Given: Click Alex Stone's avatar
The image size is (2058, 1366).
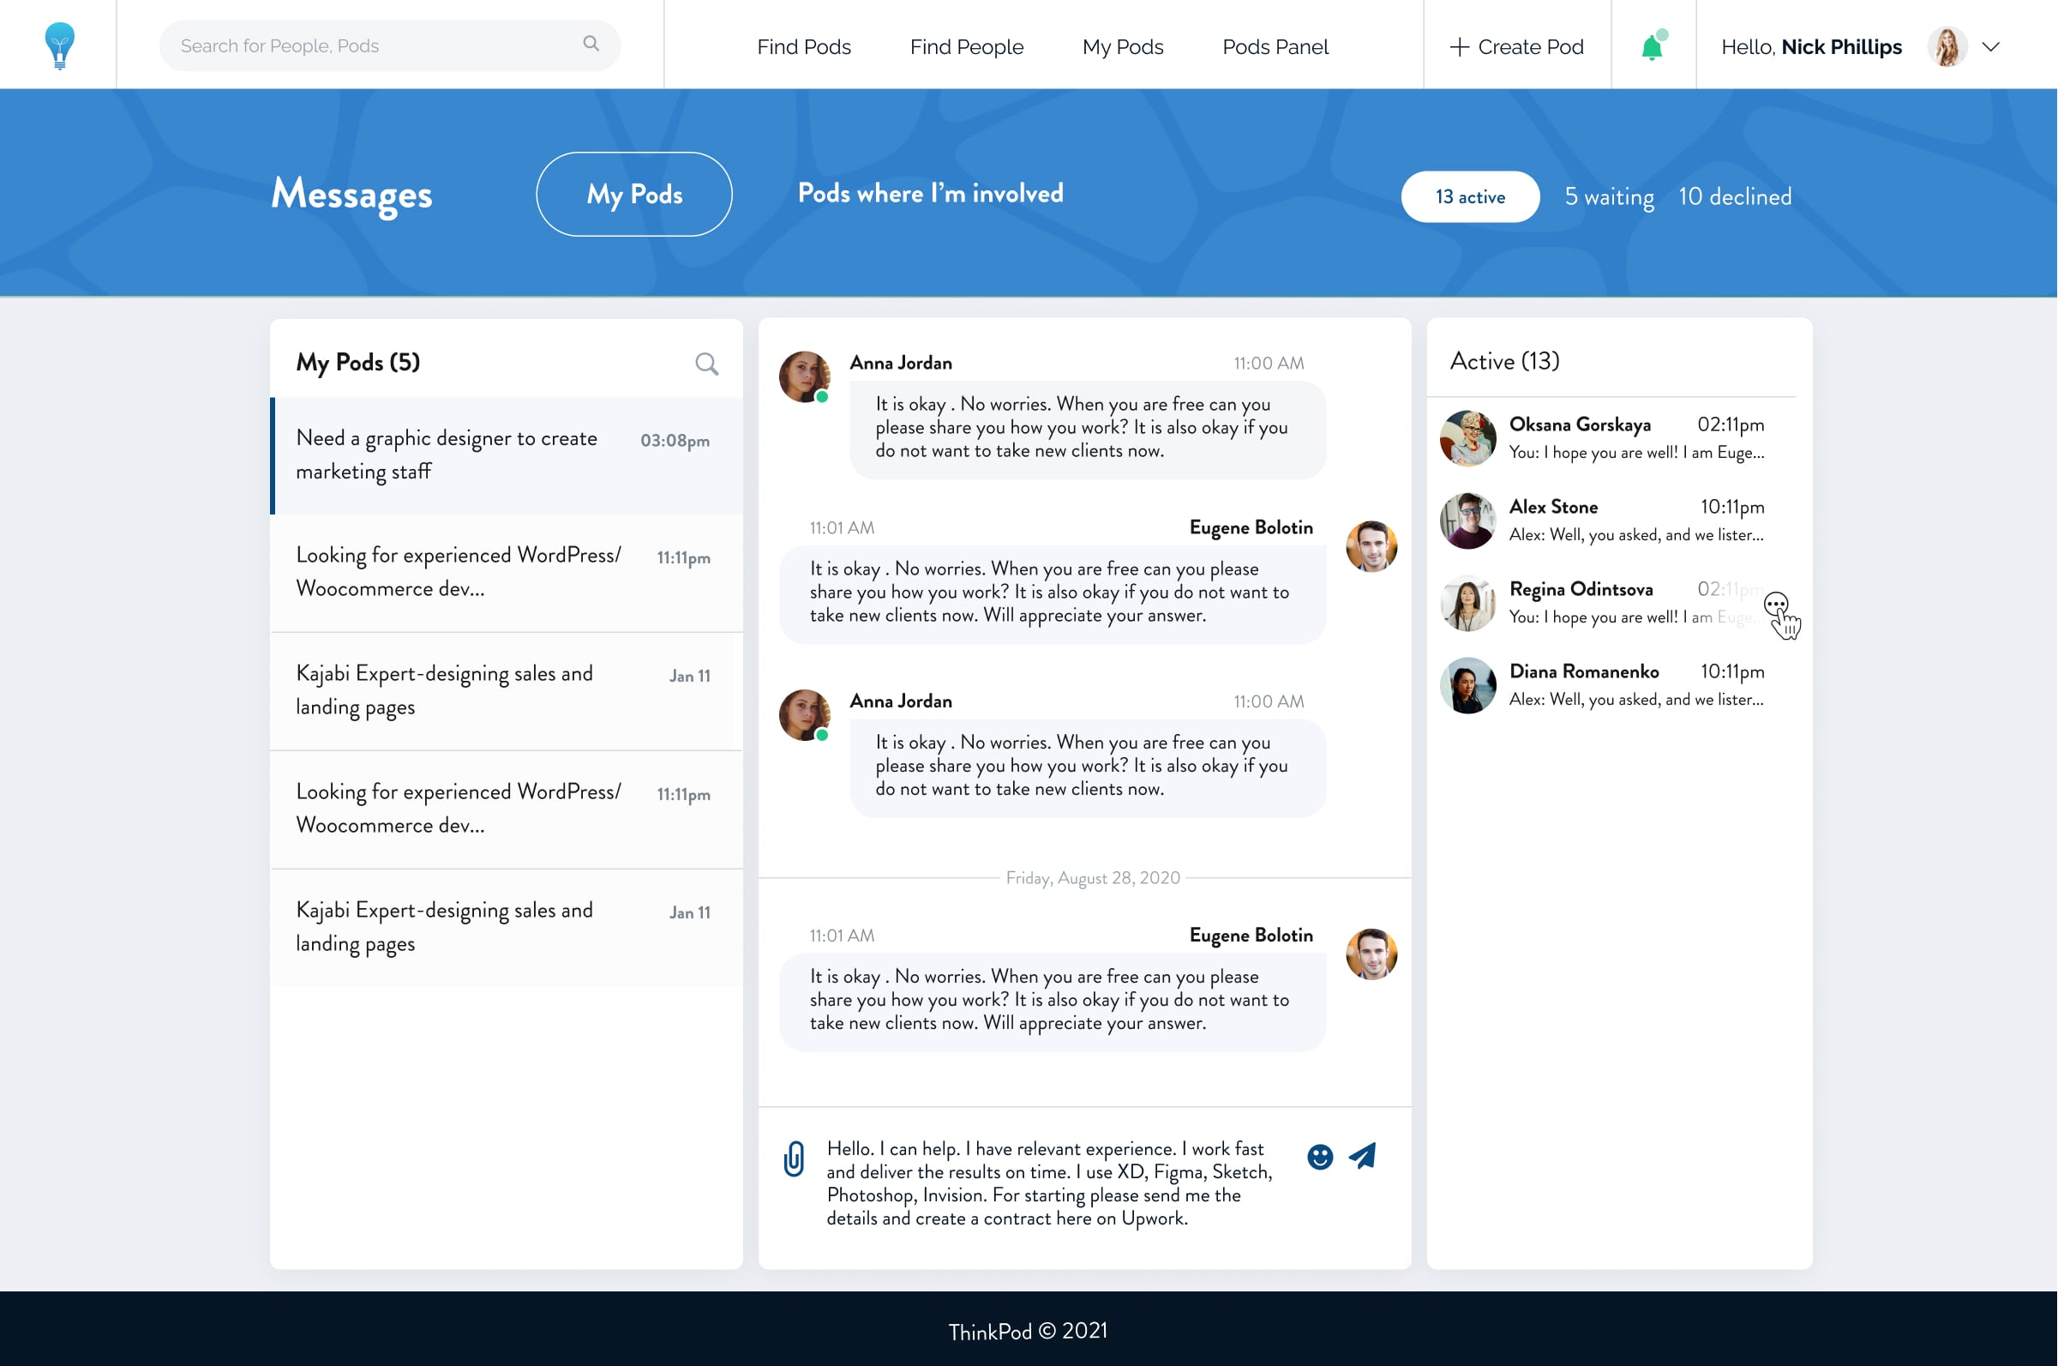Looking at the screenshot, I should click(1467, 521).
